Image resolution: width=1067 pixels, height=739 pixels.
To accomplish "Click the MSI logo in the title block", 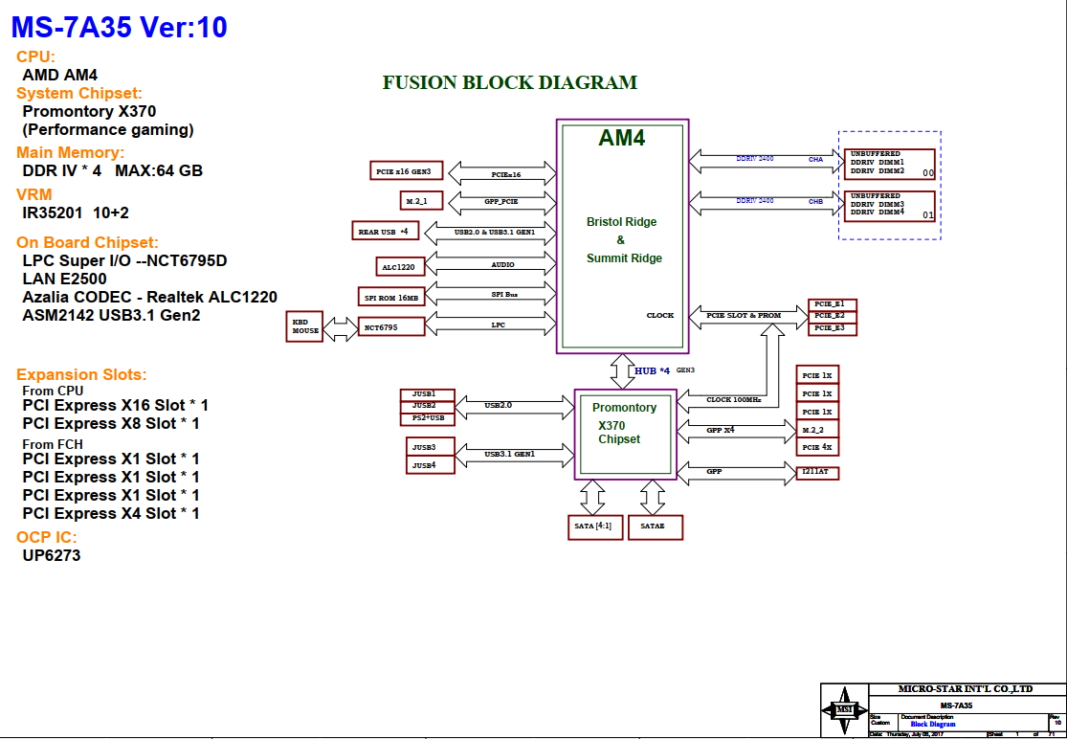I will [844, 709].
